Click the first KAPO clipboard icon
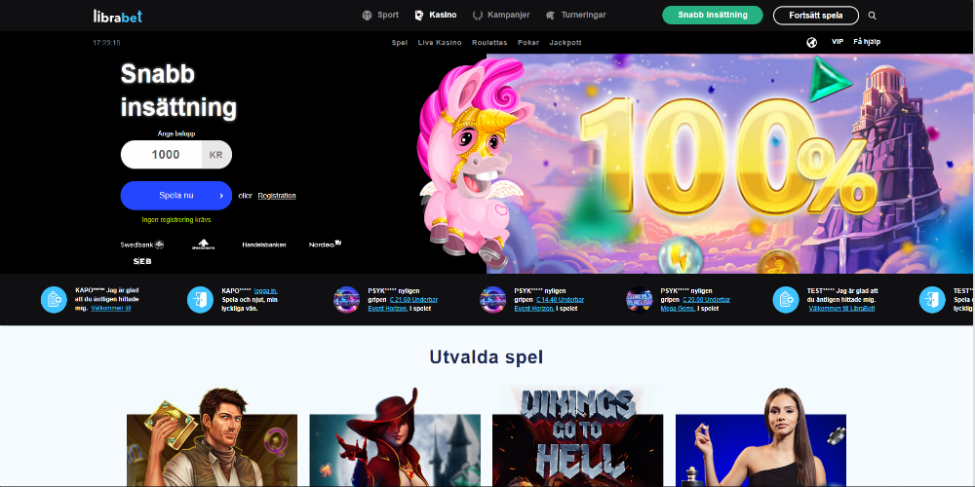Screen dimensions: 975x487 point(54,300)
